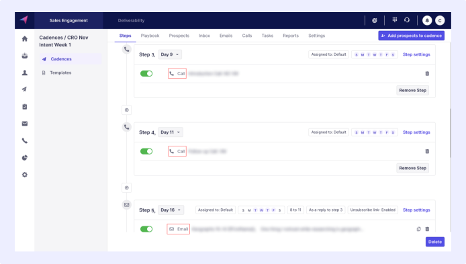Viewport: 466px width, 264px height.
Task: Expand the Day 9 dropdown
Action: (x=170, y=54)
